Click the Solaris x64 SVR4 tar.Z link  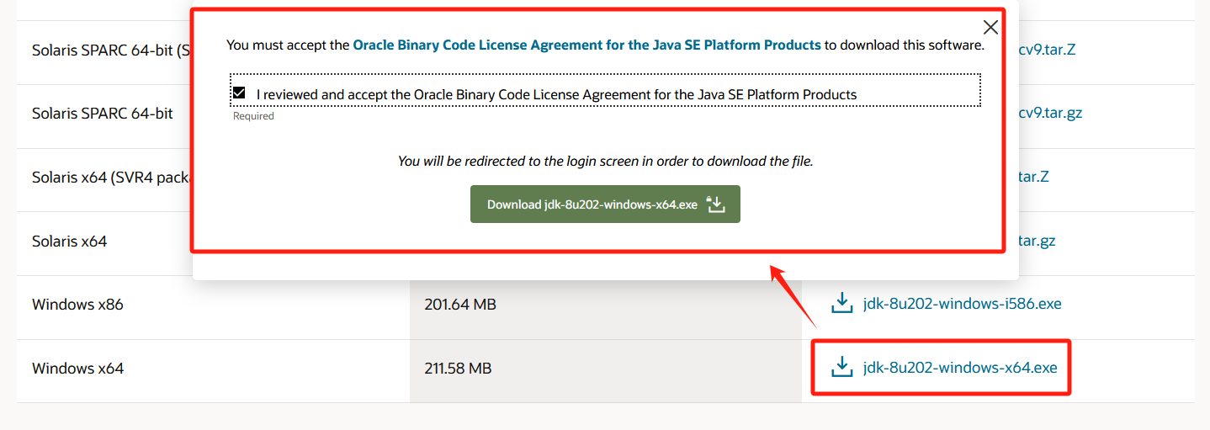pyautogui.click(x=1033, y=177)
